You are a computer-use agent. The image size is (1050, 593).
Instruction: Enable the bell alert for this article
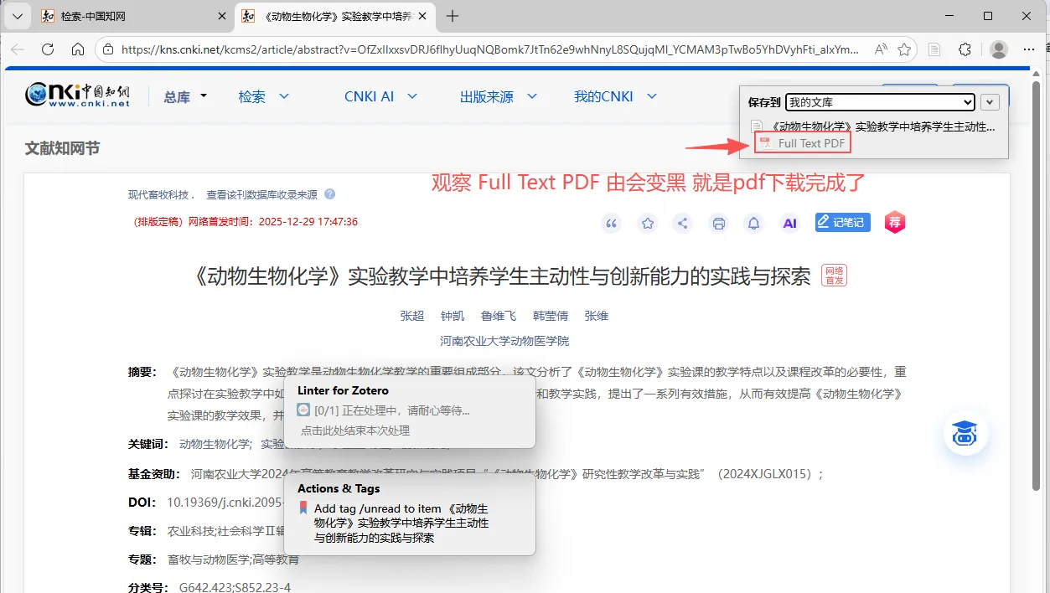(x=753, y=222)
